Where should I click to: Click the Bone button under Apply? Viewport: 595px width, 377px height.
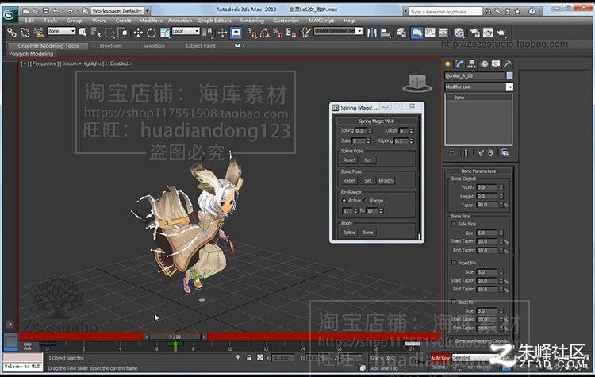click(367, 233)
